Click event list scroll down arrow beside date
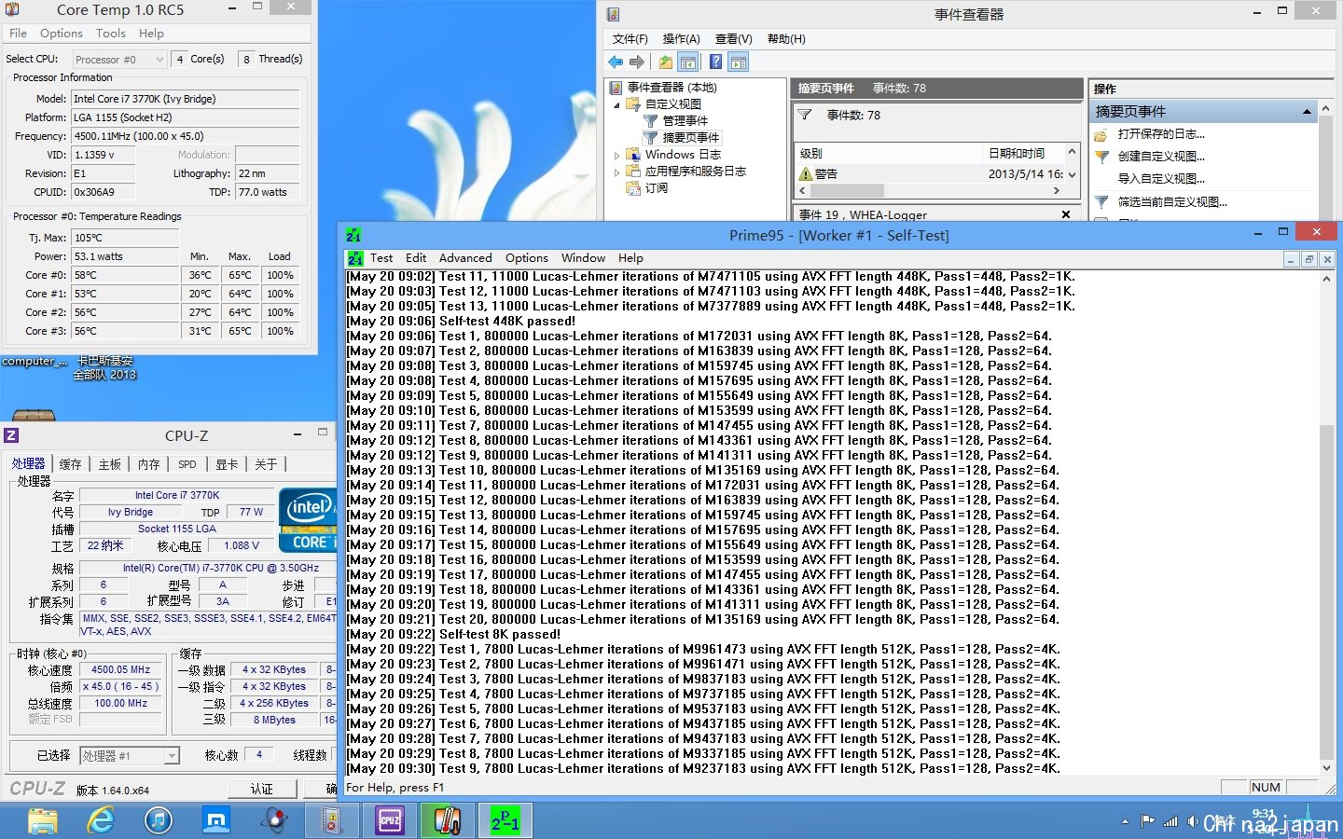The height and width of the screenshot is (839, 1343). 1072,174
